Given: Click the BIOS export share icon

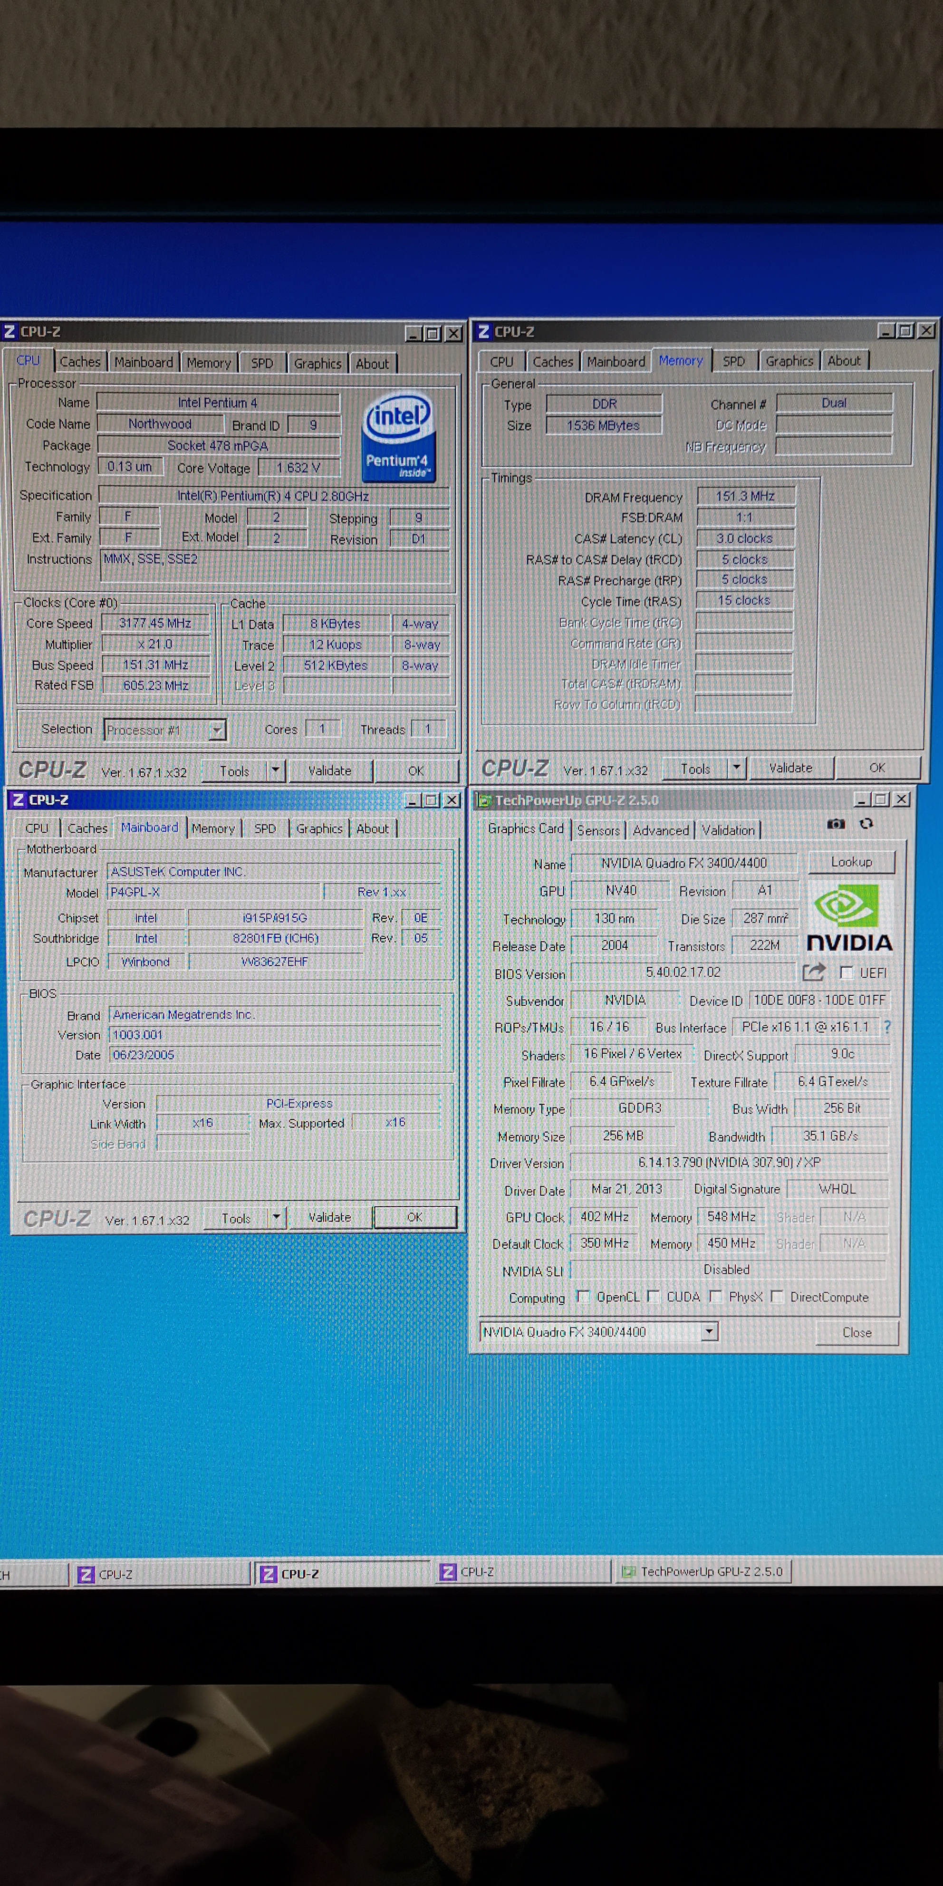Looking at the screenshot, I should (813, 972).
